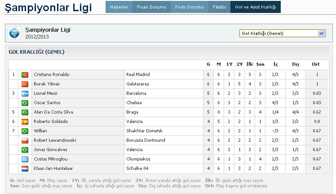Click the Greece flag beside Costas Mitroglou
336x194 pixels.
25,159
